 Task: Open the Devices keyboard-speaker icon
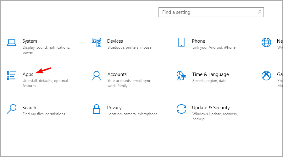(x=97, y=42)
